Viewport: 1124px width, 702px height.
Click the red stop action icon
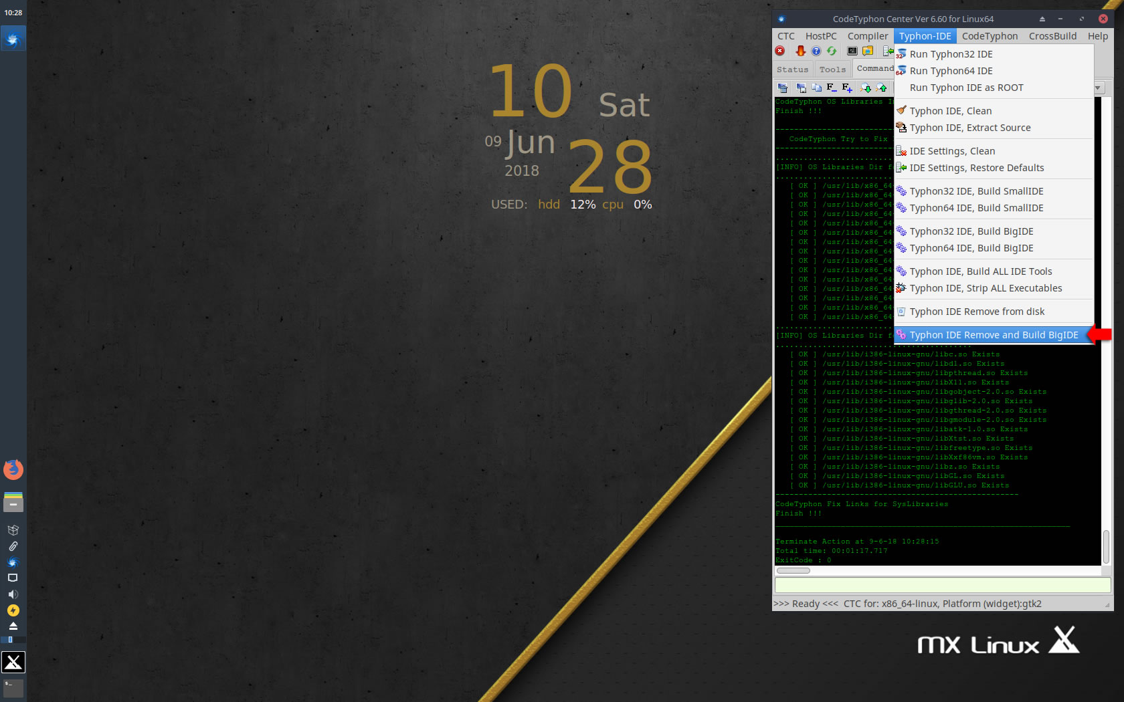click(x=780, y=51)
